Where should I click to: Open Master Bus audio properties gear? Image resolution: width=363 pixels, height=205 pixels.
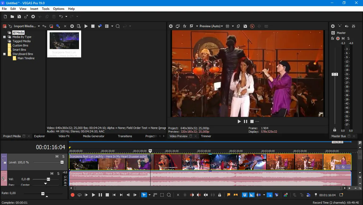click(333, 26)
